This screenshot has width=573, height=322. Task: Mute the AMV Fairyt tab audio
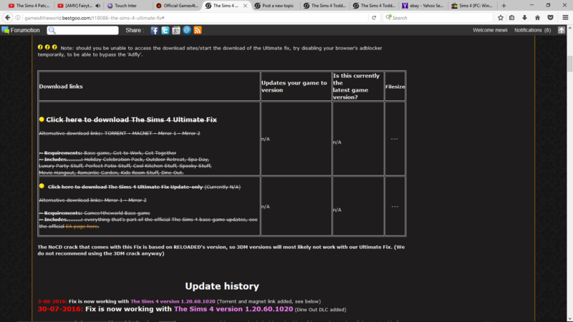click(x=98, y=6)
